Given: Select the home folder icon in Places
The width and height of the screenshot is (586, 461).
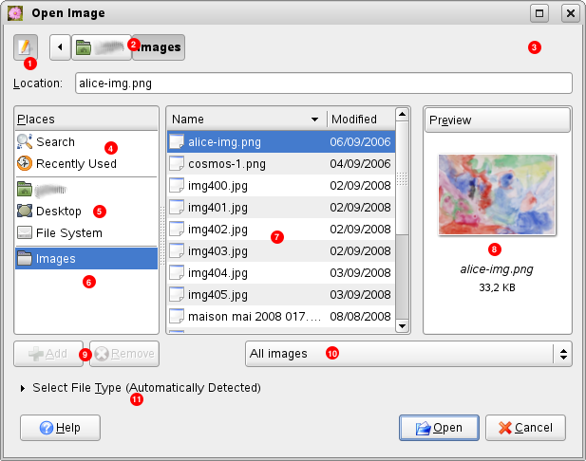Looking at the screenshot, I should tap(25, 189).
